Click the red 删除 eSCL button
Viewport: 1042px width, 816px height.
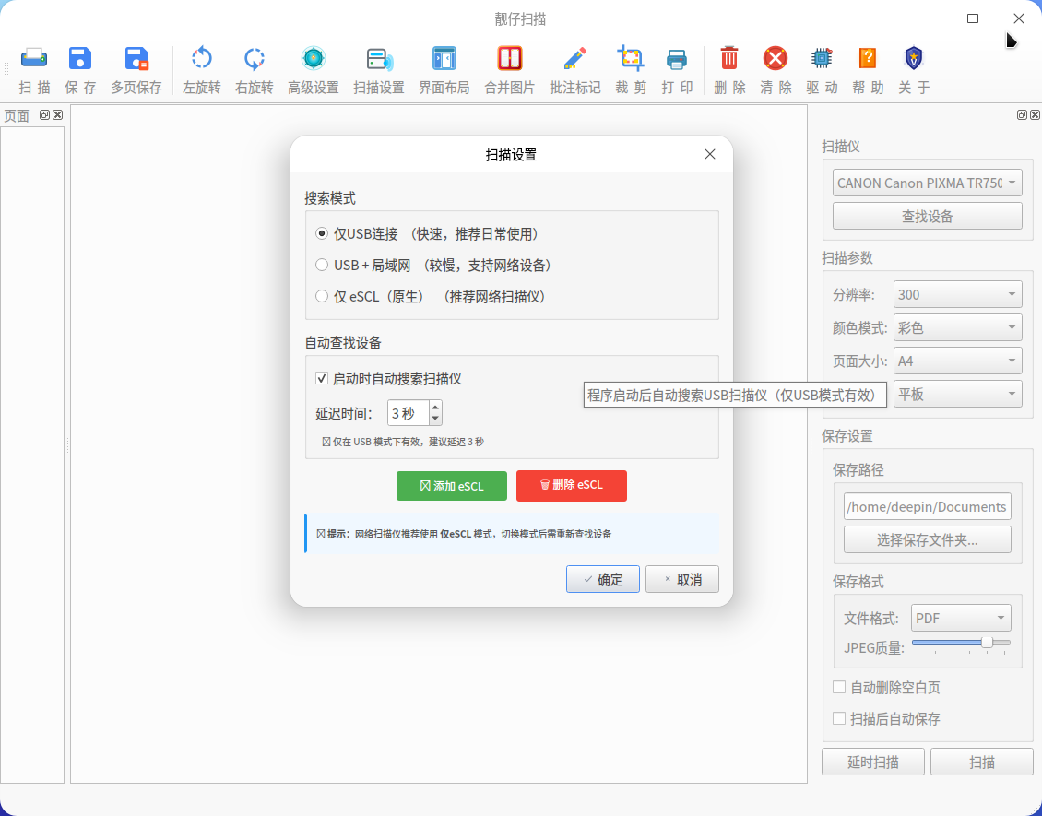point(572,486)
